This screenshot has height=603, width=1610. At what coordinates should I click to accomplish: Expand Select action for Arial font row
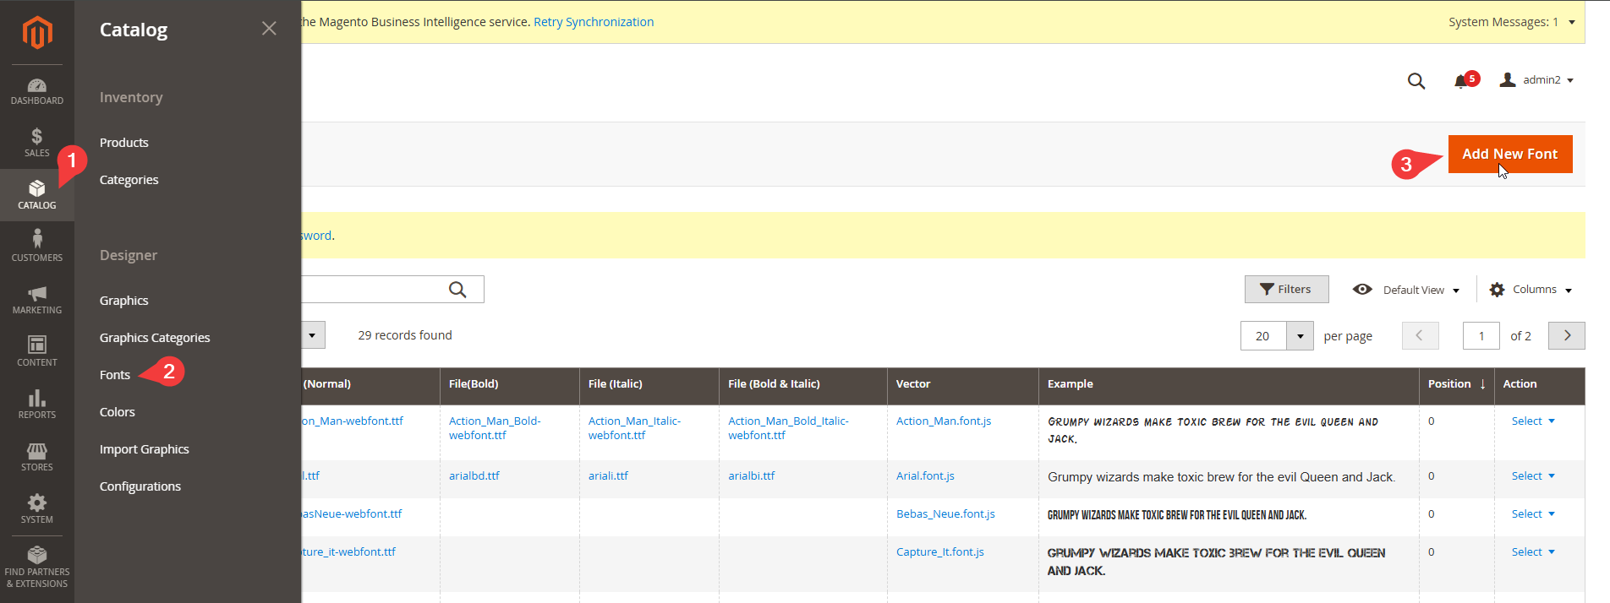[x=1532, y=476]
